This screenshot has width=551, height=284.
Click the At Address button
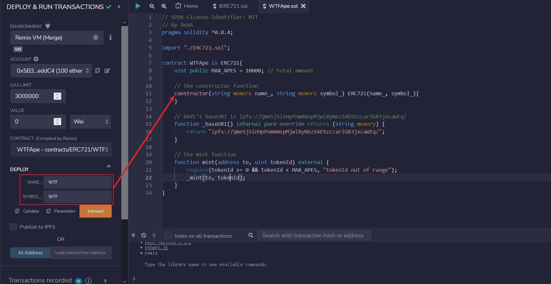coord(30,253)
